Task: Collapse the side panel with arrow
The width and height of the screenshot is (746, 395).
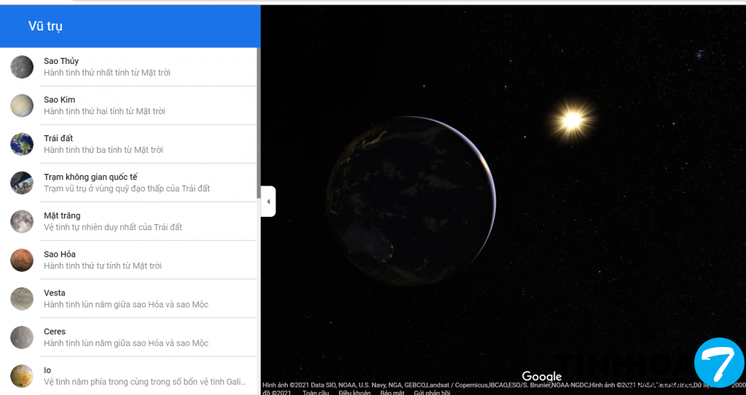Action: 268,202
